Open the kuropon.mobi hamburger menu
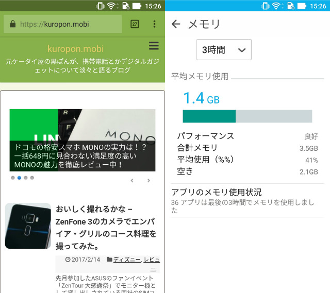This screenshot has height=293, width=330. tap(154, 46)
